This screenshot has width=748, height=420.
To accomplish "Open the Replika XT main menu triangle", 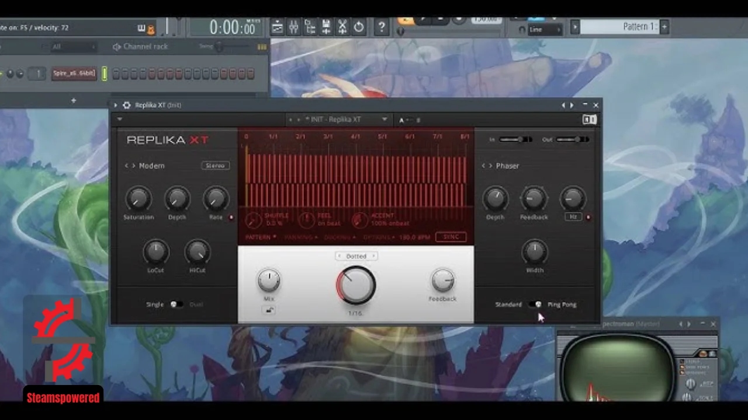I will pos(120,120).
